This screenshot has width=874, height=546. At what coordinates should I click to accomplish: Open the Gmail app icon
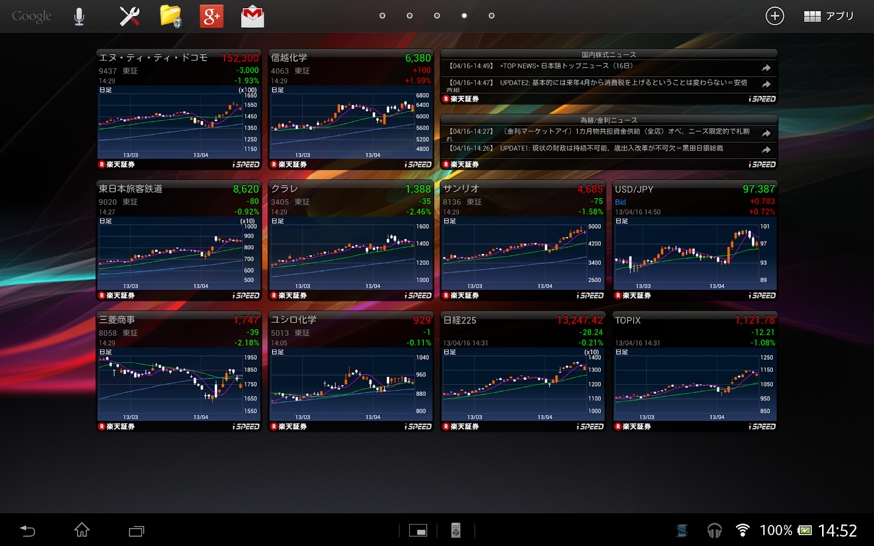[x=252, y=17]
